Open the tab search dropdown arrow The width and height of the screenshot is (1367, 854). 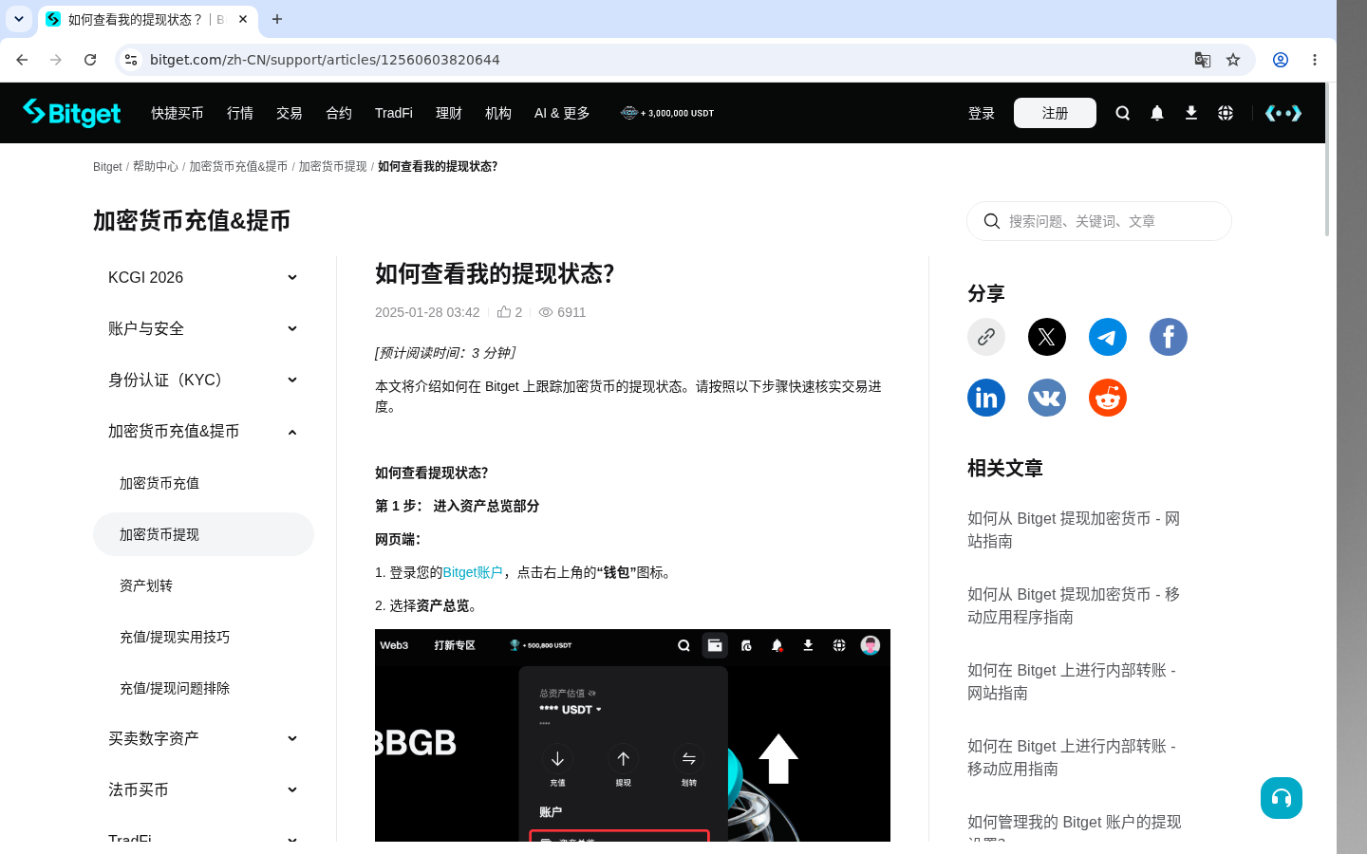(18, 19)
